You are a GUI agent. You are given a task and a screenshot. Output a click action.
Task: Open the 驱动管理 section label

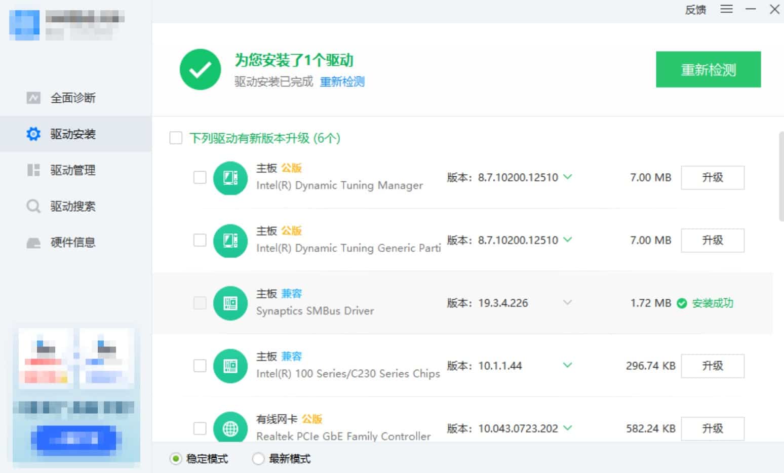click(73, 170)
